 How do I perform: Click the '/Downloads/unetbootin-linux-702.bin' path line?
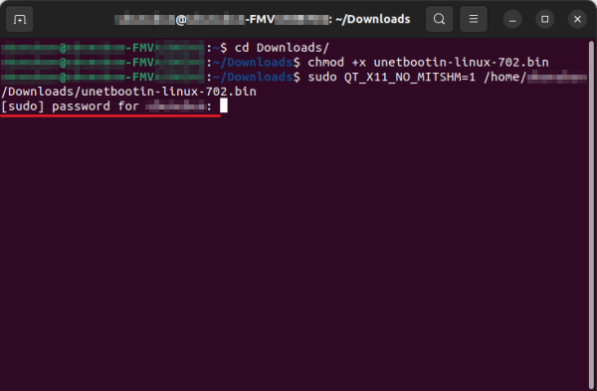coord(128,92)
